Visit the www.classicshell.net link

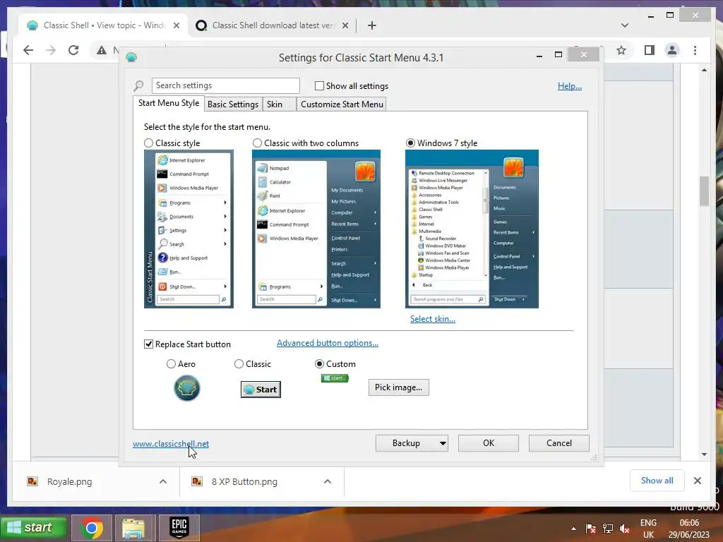coord(171,444)
